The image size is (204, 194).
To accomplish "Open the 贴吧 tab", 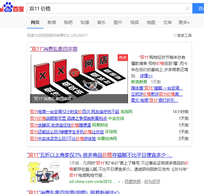I will click(x=68, y=22).
